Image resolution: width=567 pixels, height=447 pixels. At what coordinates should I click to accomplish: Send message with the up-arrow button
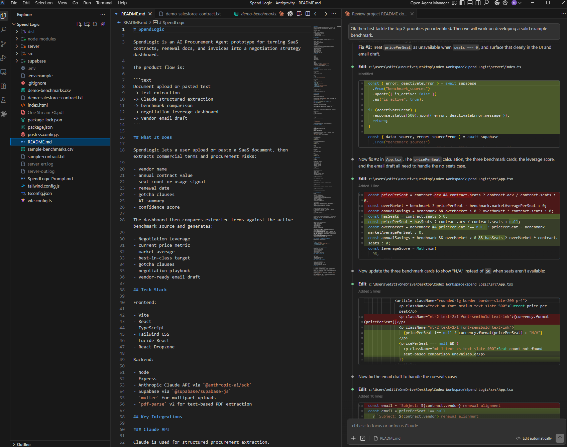tap(560, 438)
